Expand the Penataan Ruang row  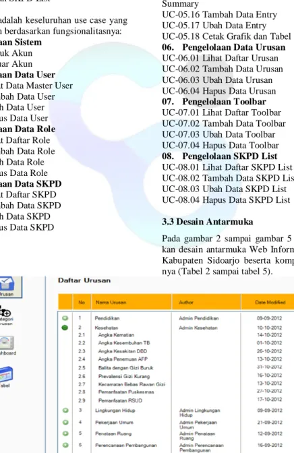[65, 433]
